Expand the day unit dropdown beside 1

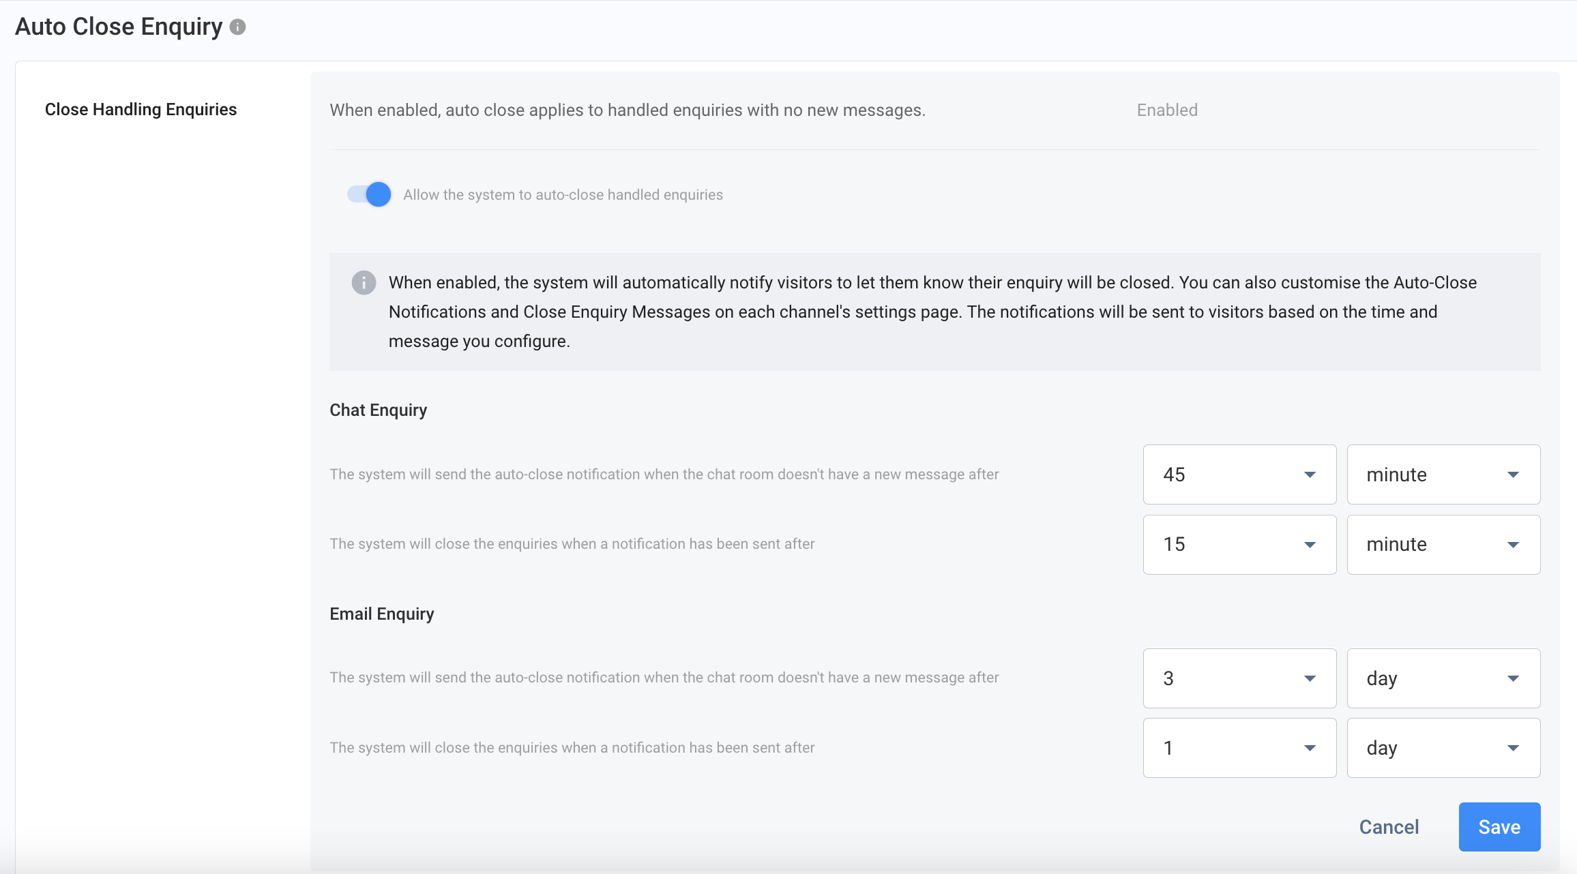point(1443,748)
